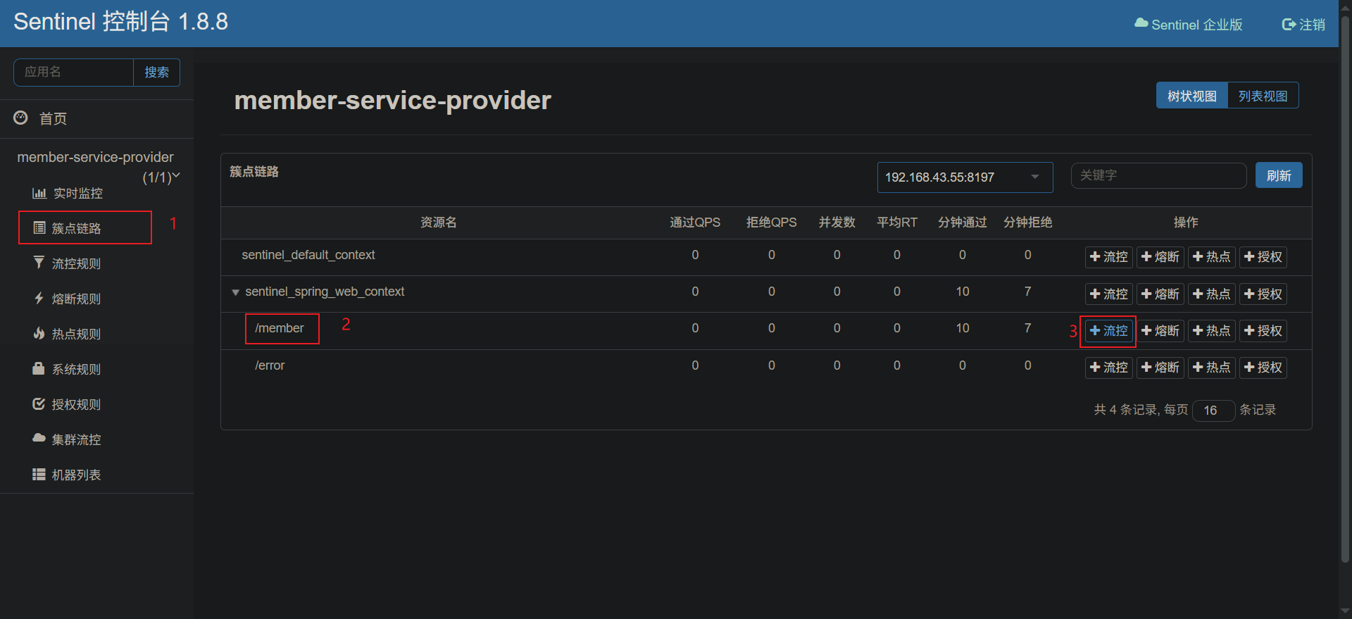The height and width of the screenshot is (619, 1352).
Task: Switch to 列表视图 list view
Action: click(1263, 96)
